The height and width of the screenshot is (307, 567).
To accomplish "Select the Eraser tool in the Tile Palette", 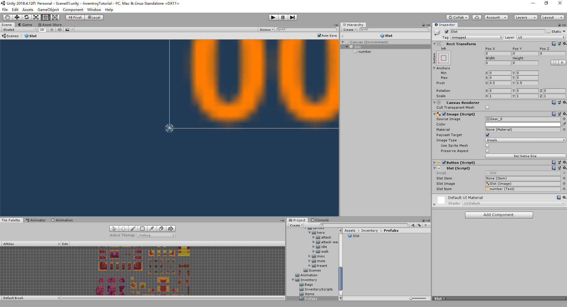I will coord(161,228).
